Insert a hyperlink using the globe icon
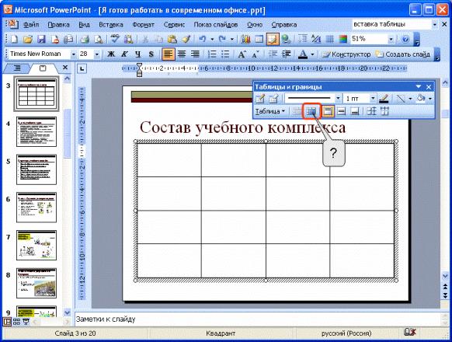The width and height of the screenshot is (452, 342). click(286, 39)
